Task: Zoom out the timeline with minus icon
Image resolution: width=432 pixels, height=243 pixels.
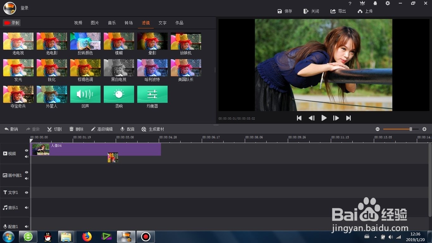Action: click(378, 129)
